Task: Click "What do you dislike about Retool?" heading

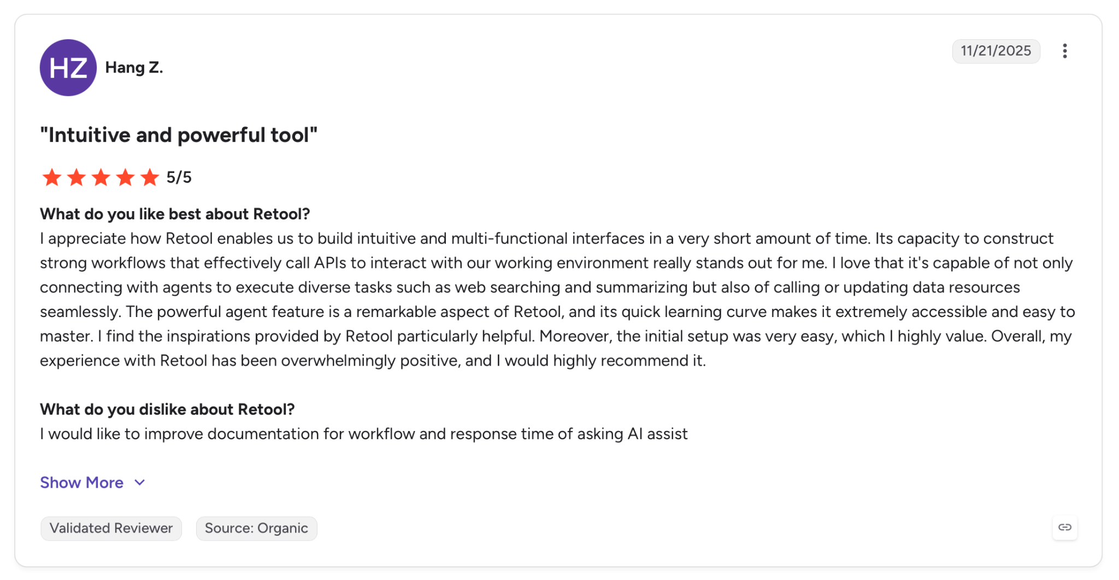Action: (167, 409)
